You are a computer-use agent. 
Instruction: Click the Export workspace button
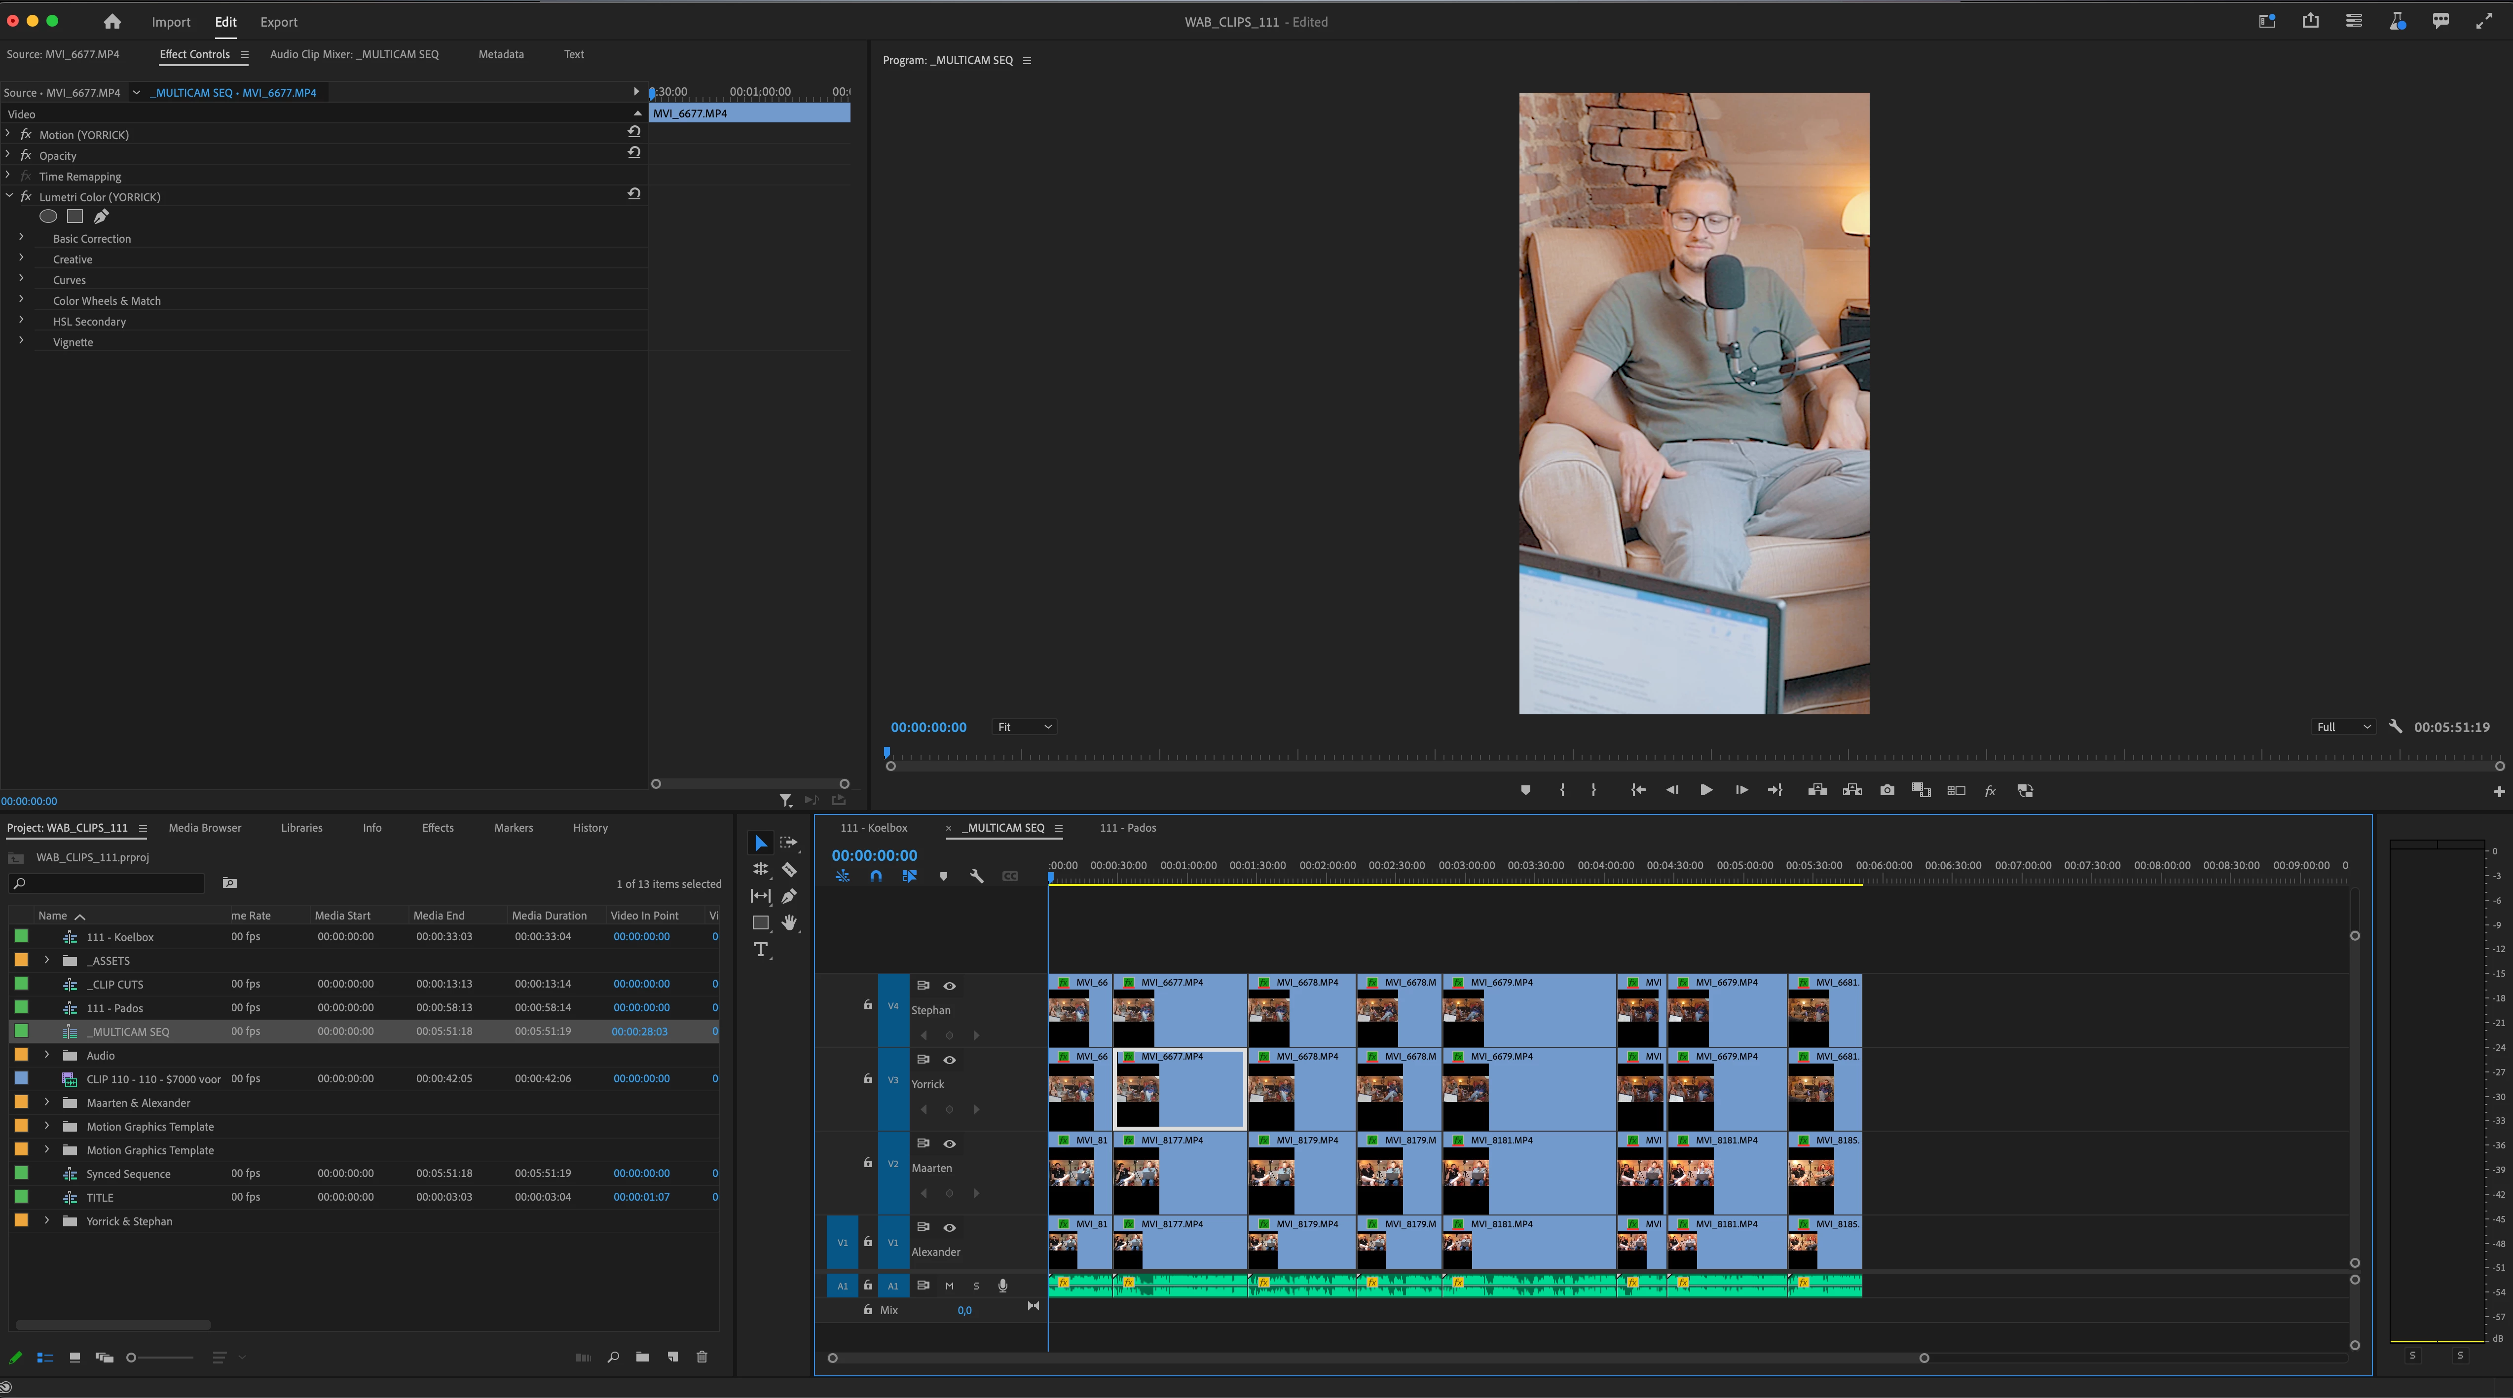pyautogui.click(x=278, y=22)
